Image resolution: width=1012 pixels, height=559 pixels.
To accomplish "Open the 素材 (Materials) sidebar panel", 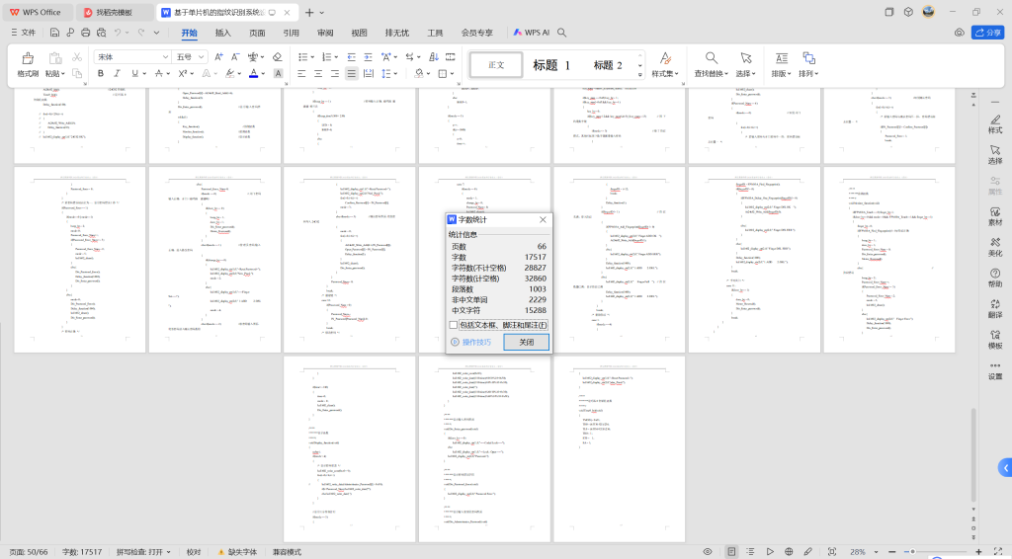I will point(995,216).
